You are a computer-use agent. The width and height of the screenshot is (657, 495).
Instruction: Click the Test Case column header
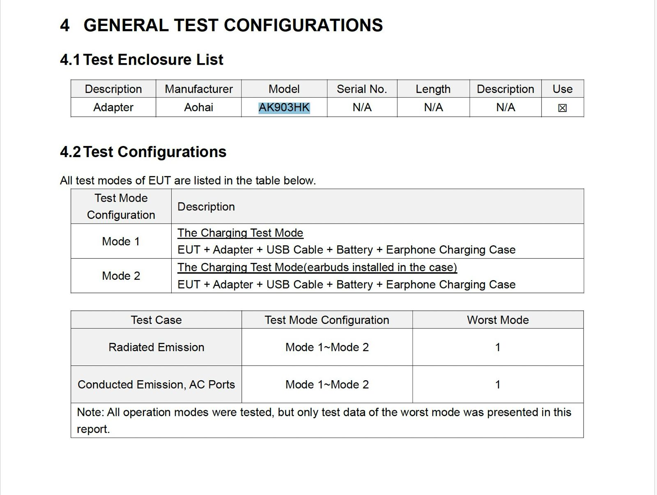[156, 320]
